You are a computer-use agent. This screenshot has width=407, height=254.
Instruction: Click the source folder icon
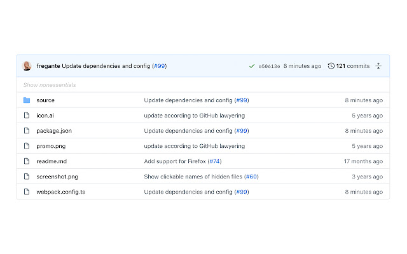[x=27, y=100]
